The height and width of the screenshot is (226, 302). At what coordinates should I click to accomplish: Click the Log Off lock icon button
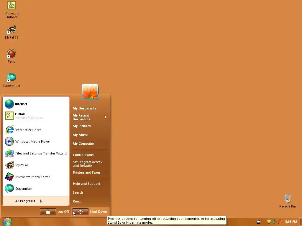click(48, 212)
